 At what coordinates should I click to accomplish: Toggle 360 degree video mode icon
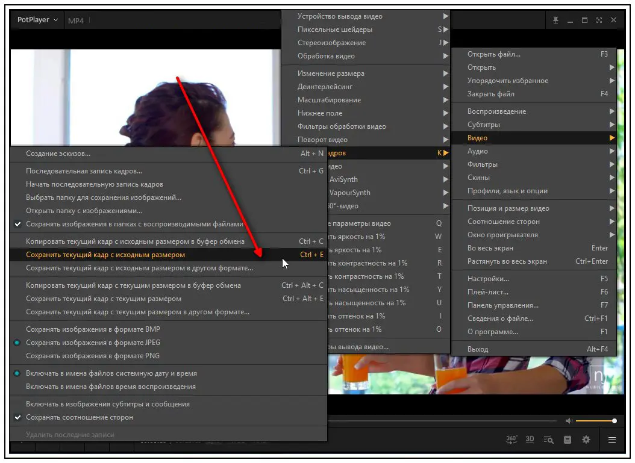coord(511,440)
